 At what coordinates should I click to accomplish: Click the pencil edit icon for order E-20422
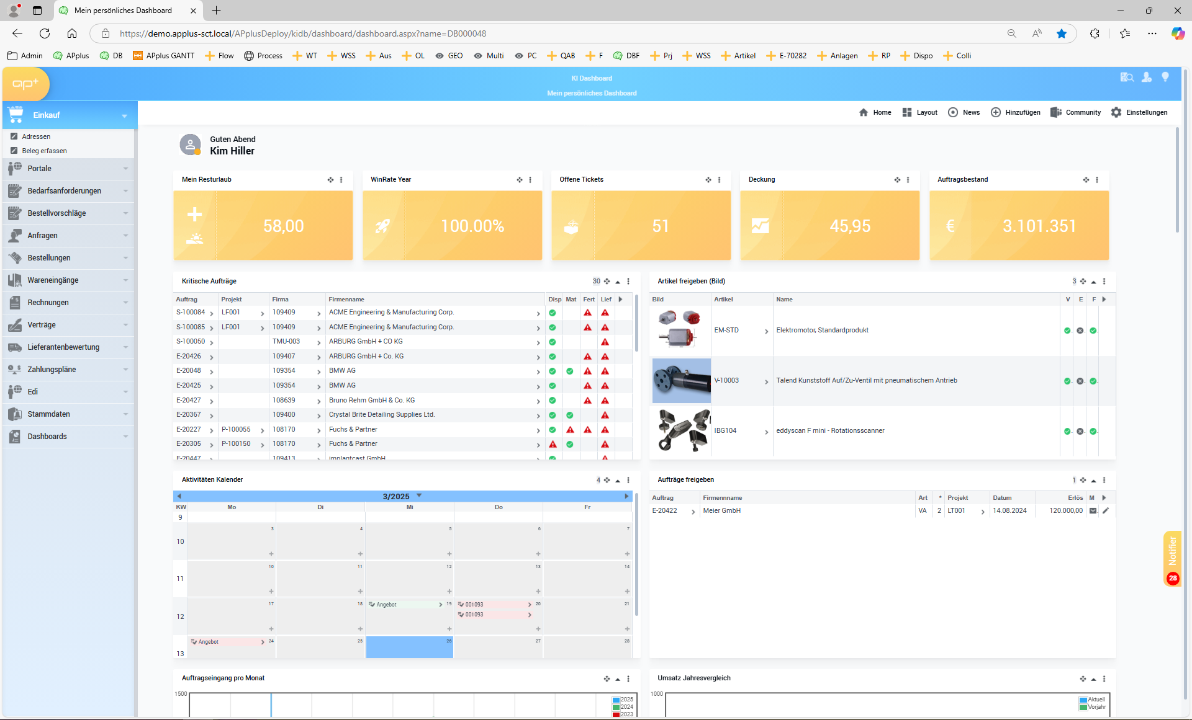click(x=1106, y=511)
